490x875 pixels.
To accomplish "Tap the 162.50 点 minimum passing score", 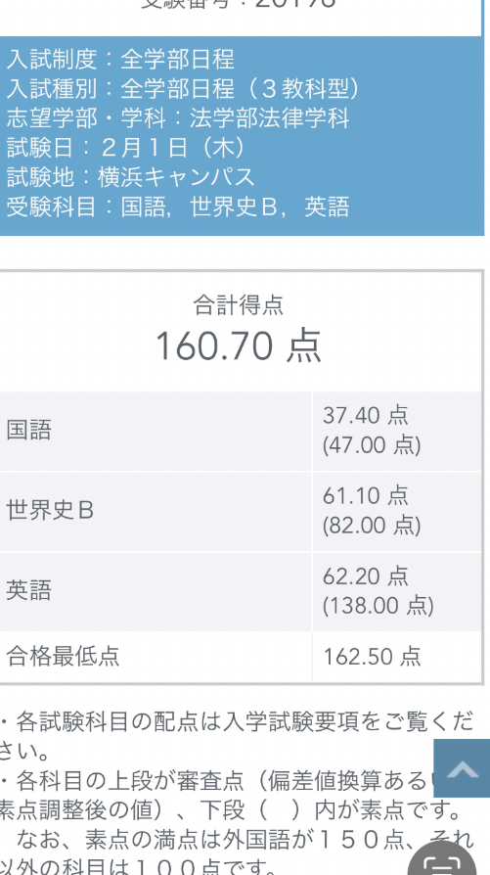I will [x=373, y=656].
